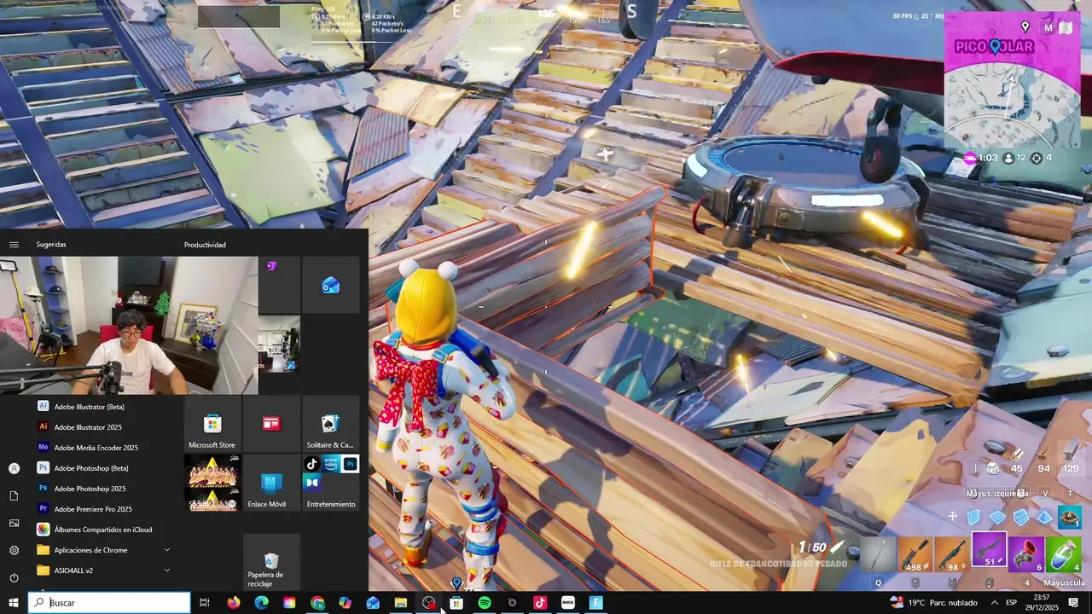Open the OneNote tile in Productividad

[x=279, y=285]
